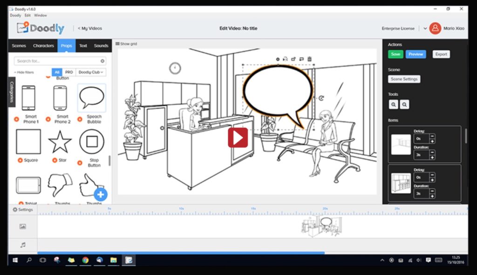
Task: Pick the Star prop
Action: pos(60,142)
